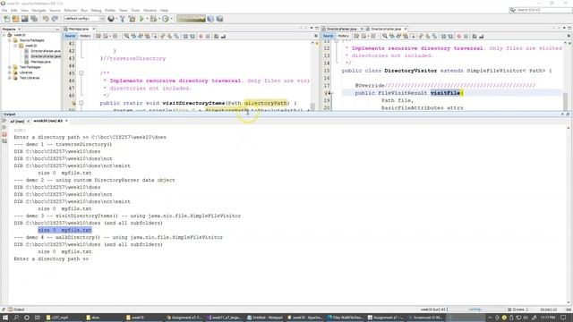The image size is (573, 322).
Task: Switch MainApp editor to Source view
Action: pos(70,36)
